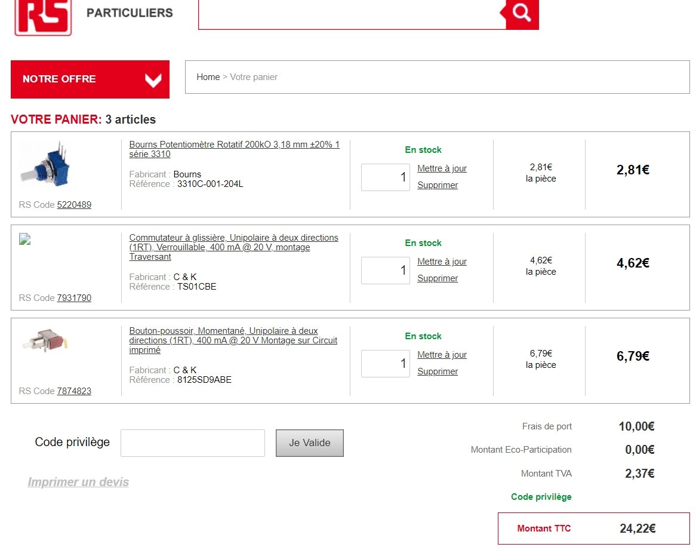Screen dimensions: 696x553
Task: Open the Bourns Potentiomètre Rotatif product link
Action: [235, 149]
